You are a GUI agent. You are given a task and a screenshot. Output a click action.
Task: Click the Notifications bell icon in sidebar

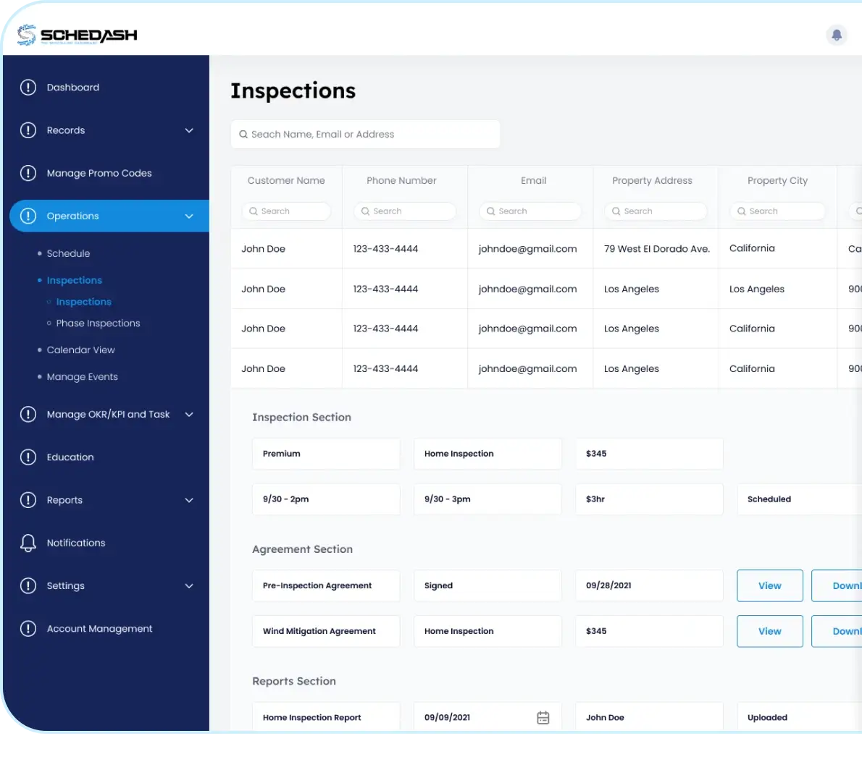(28, 543)
